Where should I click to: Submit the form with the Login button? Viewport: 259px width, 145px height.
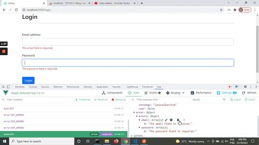pyautogui.click(x=28, y=81)
